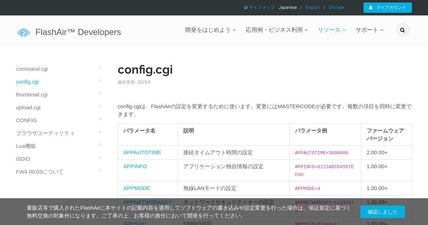Expand the サポート menu
This screenshot has height=225, width=428.
pyautogui.click(x=370, y=30)
